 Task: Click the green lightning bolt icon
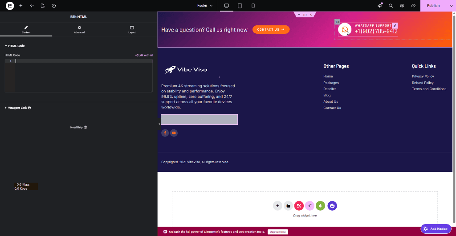pos(320,206)
